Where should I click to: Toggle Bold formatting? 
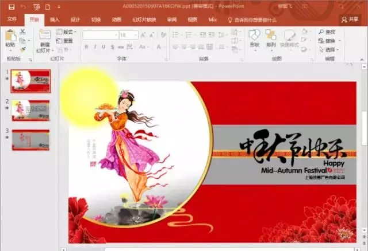[86, 47]
